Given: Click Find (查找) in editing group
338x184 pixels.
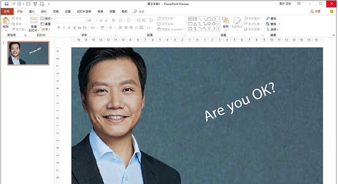Looking at the screenshot, I should coord(271,19).
